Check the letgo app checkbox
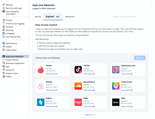 tap(104, 102)
